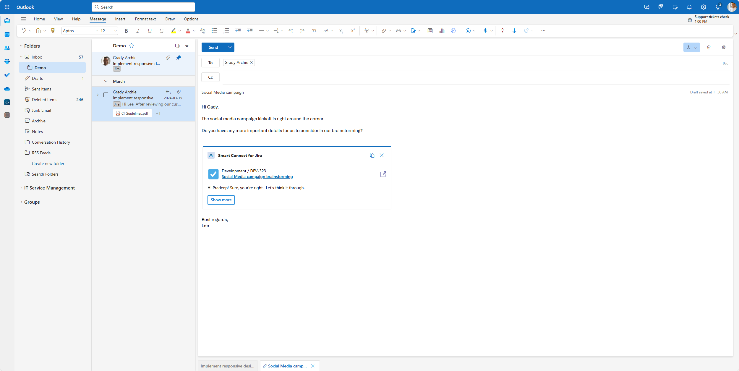Expand the ribbon using the corner chevron
Screen dimensions: 739x371
(x=736, y=34)
